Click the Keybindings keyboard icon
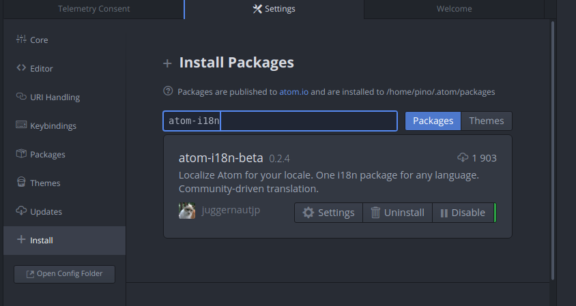Screen dimensions: 576x306 21,125
